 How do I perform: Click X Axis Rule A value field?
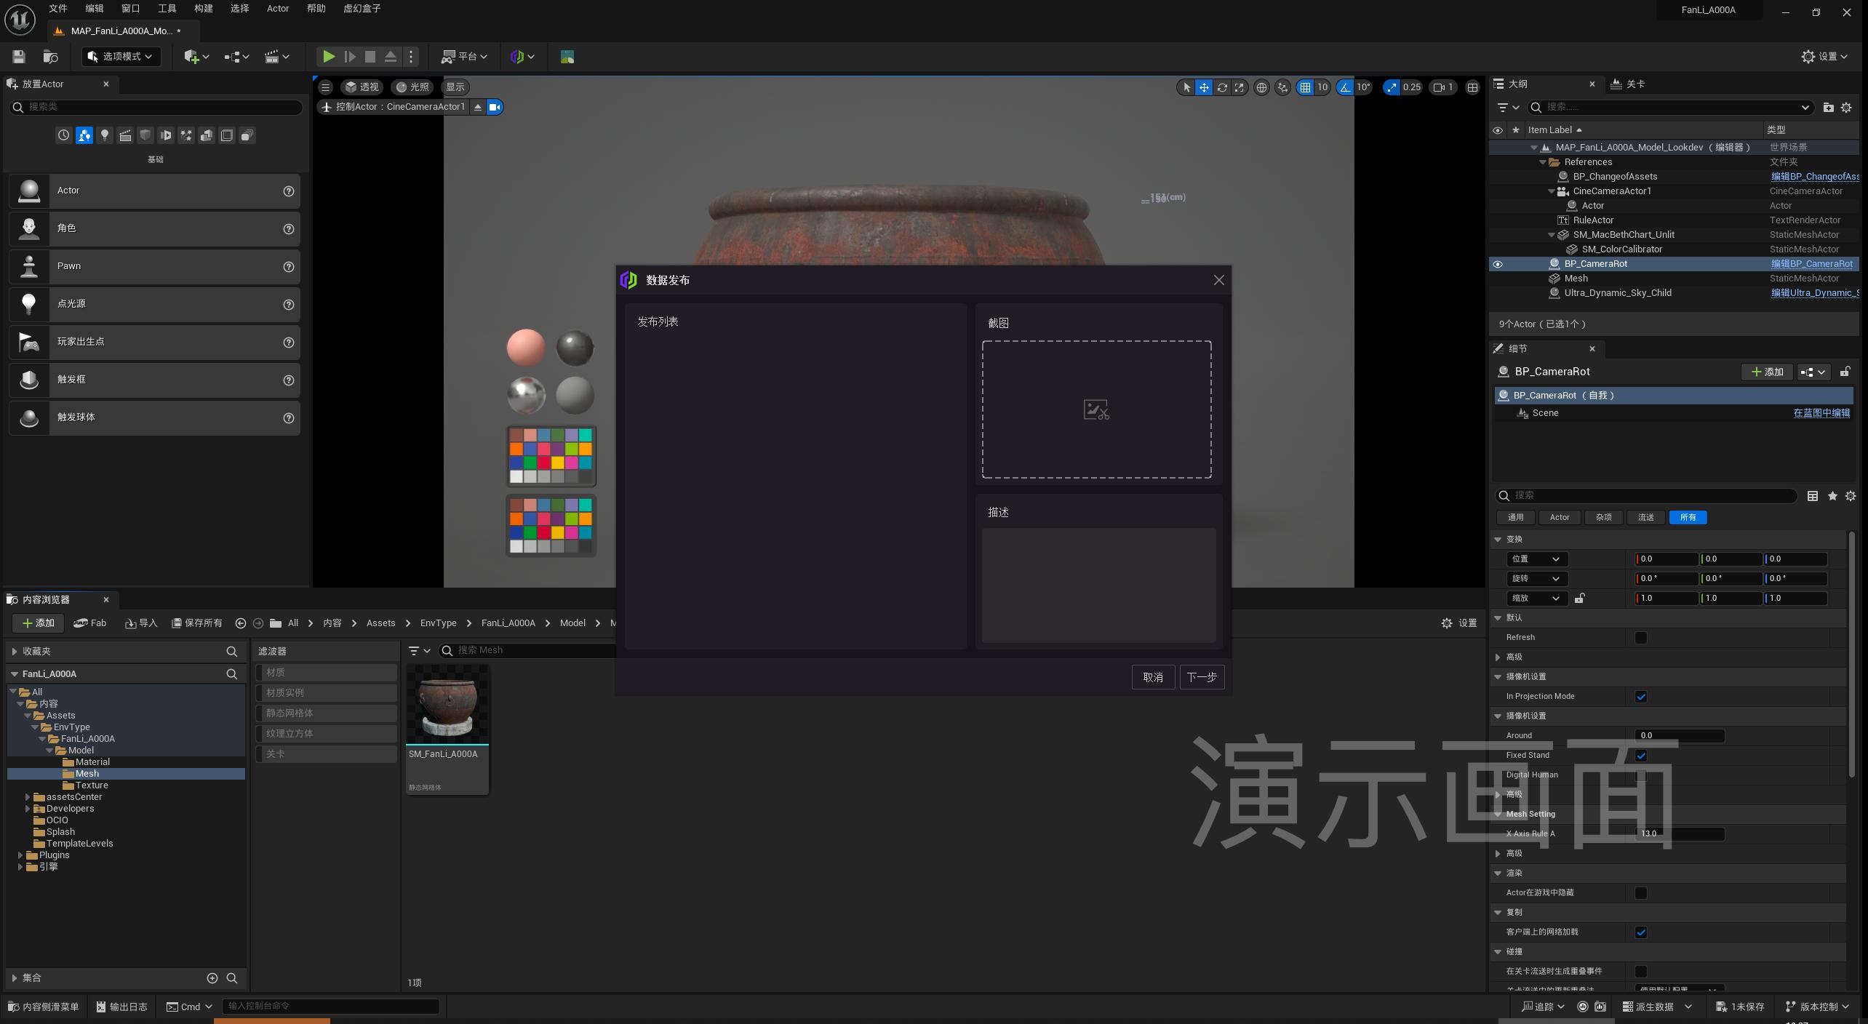coord(1680,834)
